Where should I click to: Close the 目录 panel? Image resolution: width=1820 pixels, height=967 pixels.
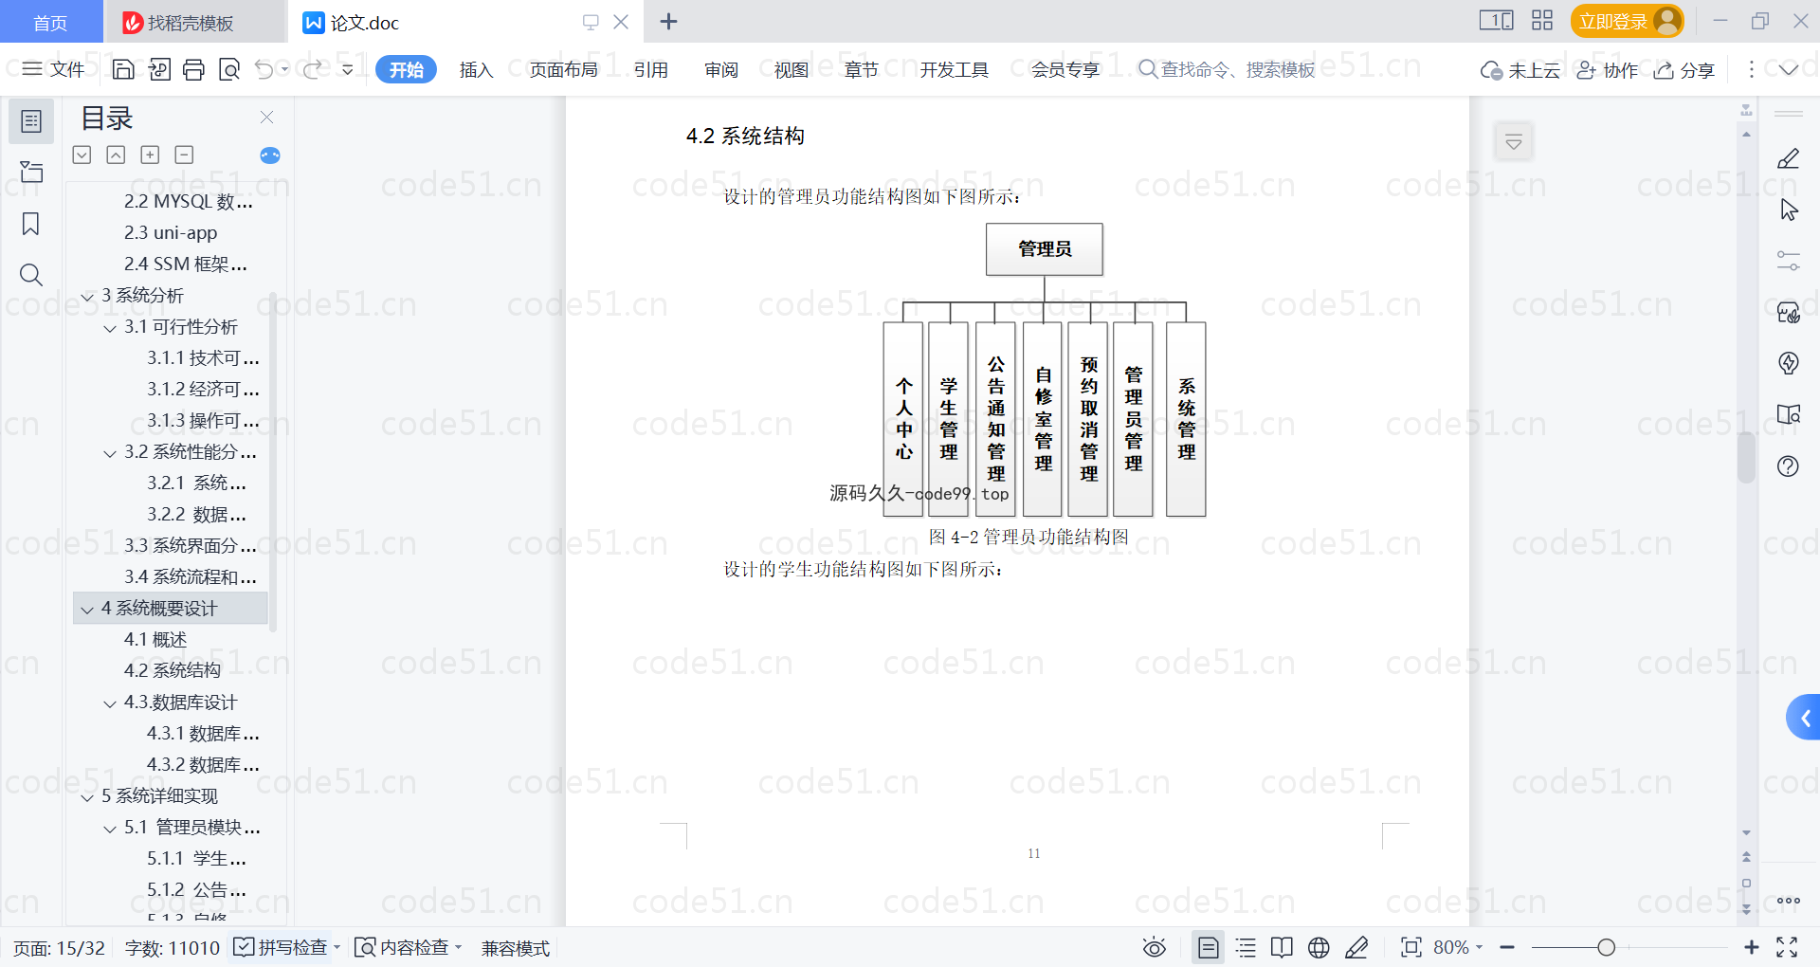[266, 118]
